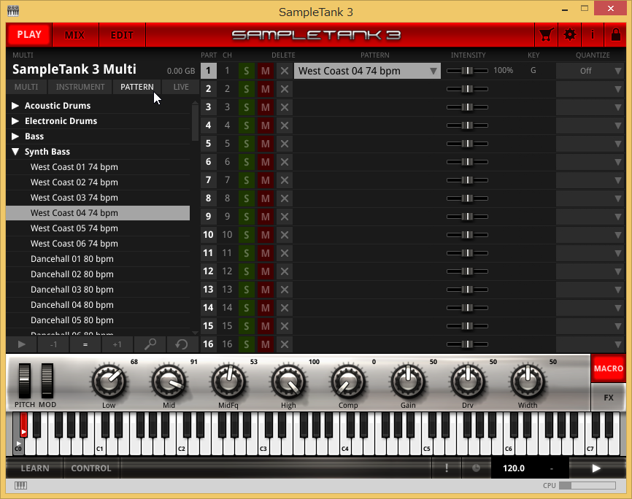Expand the Electronic Drums category
This screenshot has height=499, width=632.
coord(15,121)
